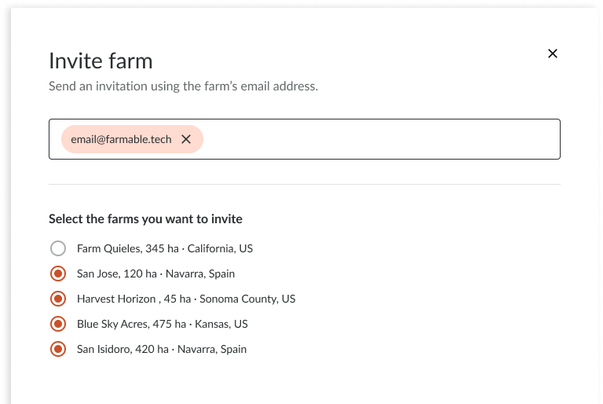Toggle the Harvest Horizon radio button
This screenshot has width=603, height=404.
point(58,299)
